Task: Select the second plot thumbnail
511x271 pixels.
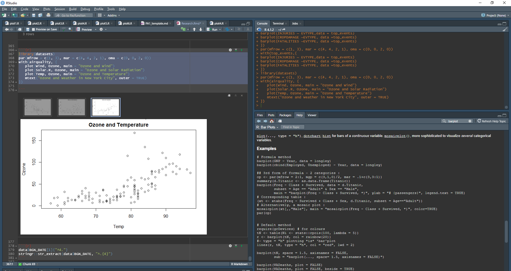Action: click(72, 107)
